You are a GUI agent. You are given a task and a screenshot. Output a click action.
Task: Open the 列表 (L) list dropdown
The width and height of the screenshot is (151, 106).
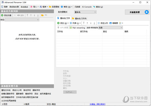tap(75, 23)
